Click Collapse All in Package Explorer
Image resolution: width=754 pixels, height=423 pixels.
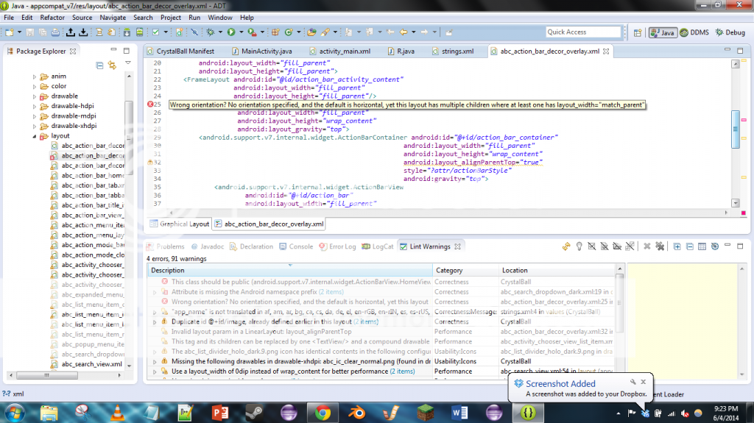pyautogui.click(x=101, y=65)
